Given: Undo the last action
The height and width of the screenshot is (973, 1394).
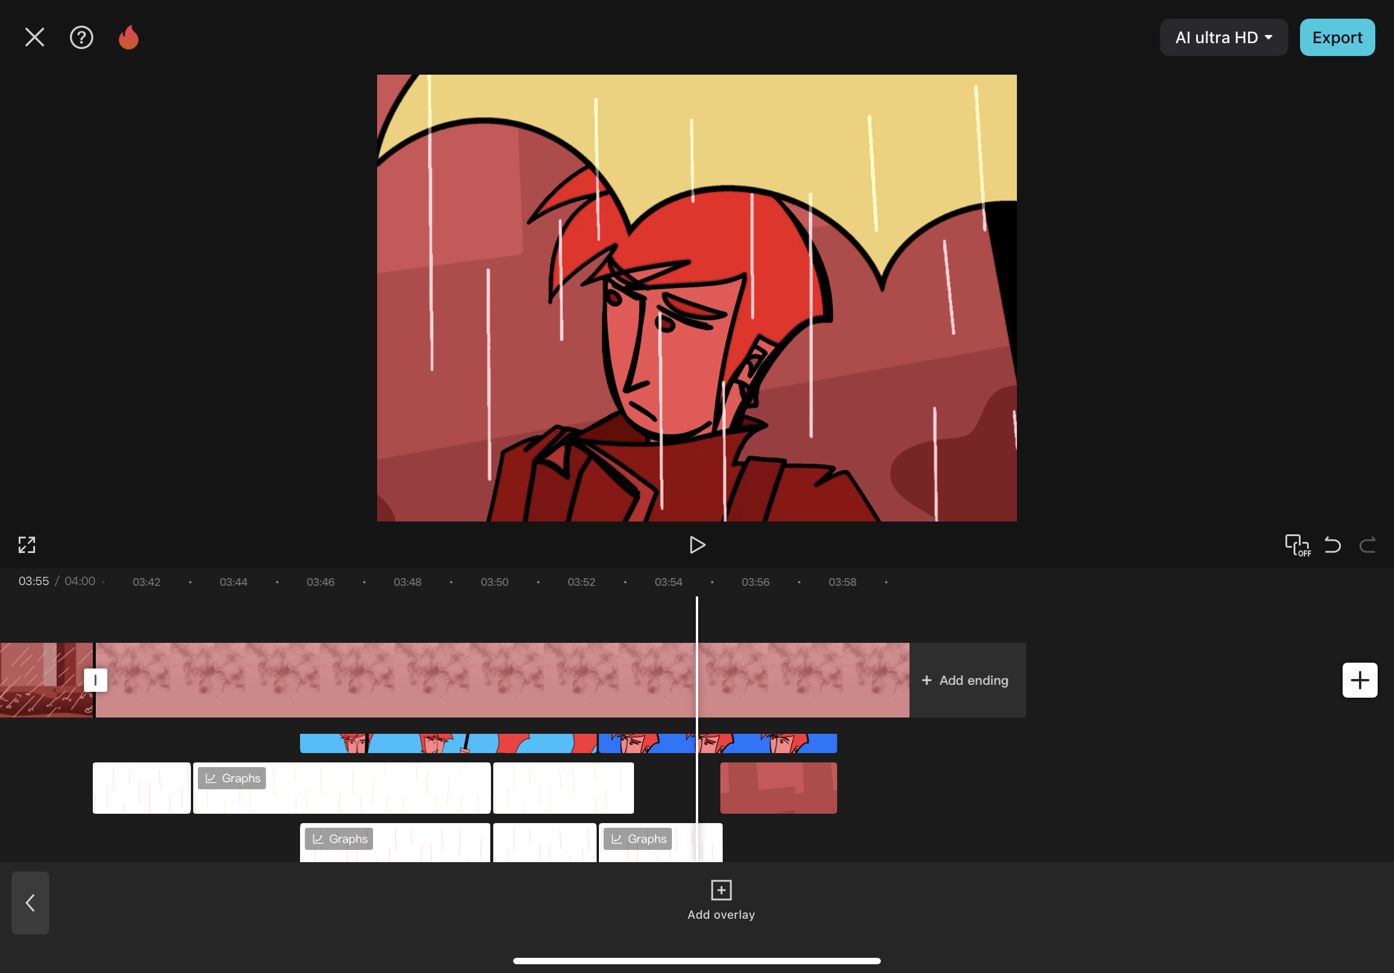Looking at the screenshot, I should coord(1332,545).
